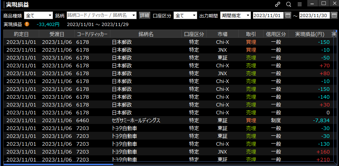Click 東証 market in the -50 row
Viewport: 339px width, 166px height.
pyautogui.click(x=223, y=58)
